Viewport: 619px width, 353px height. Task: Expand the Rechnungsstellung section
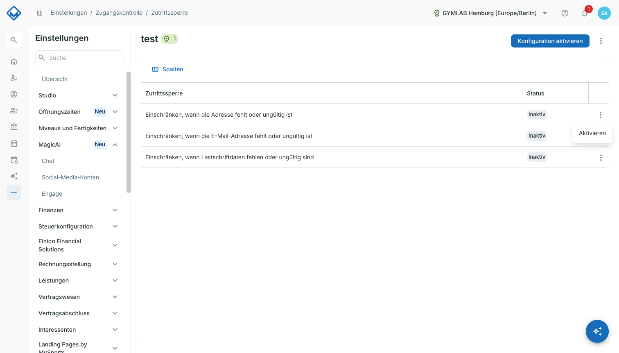tap(78, 264)
